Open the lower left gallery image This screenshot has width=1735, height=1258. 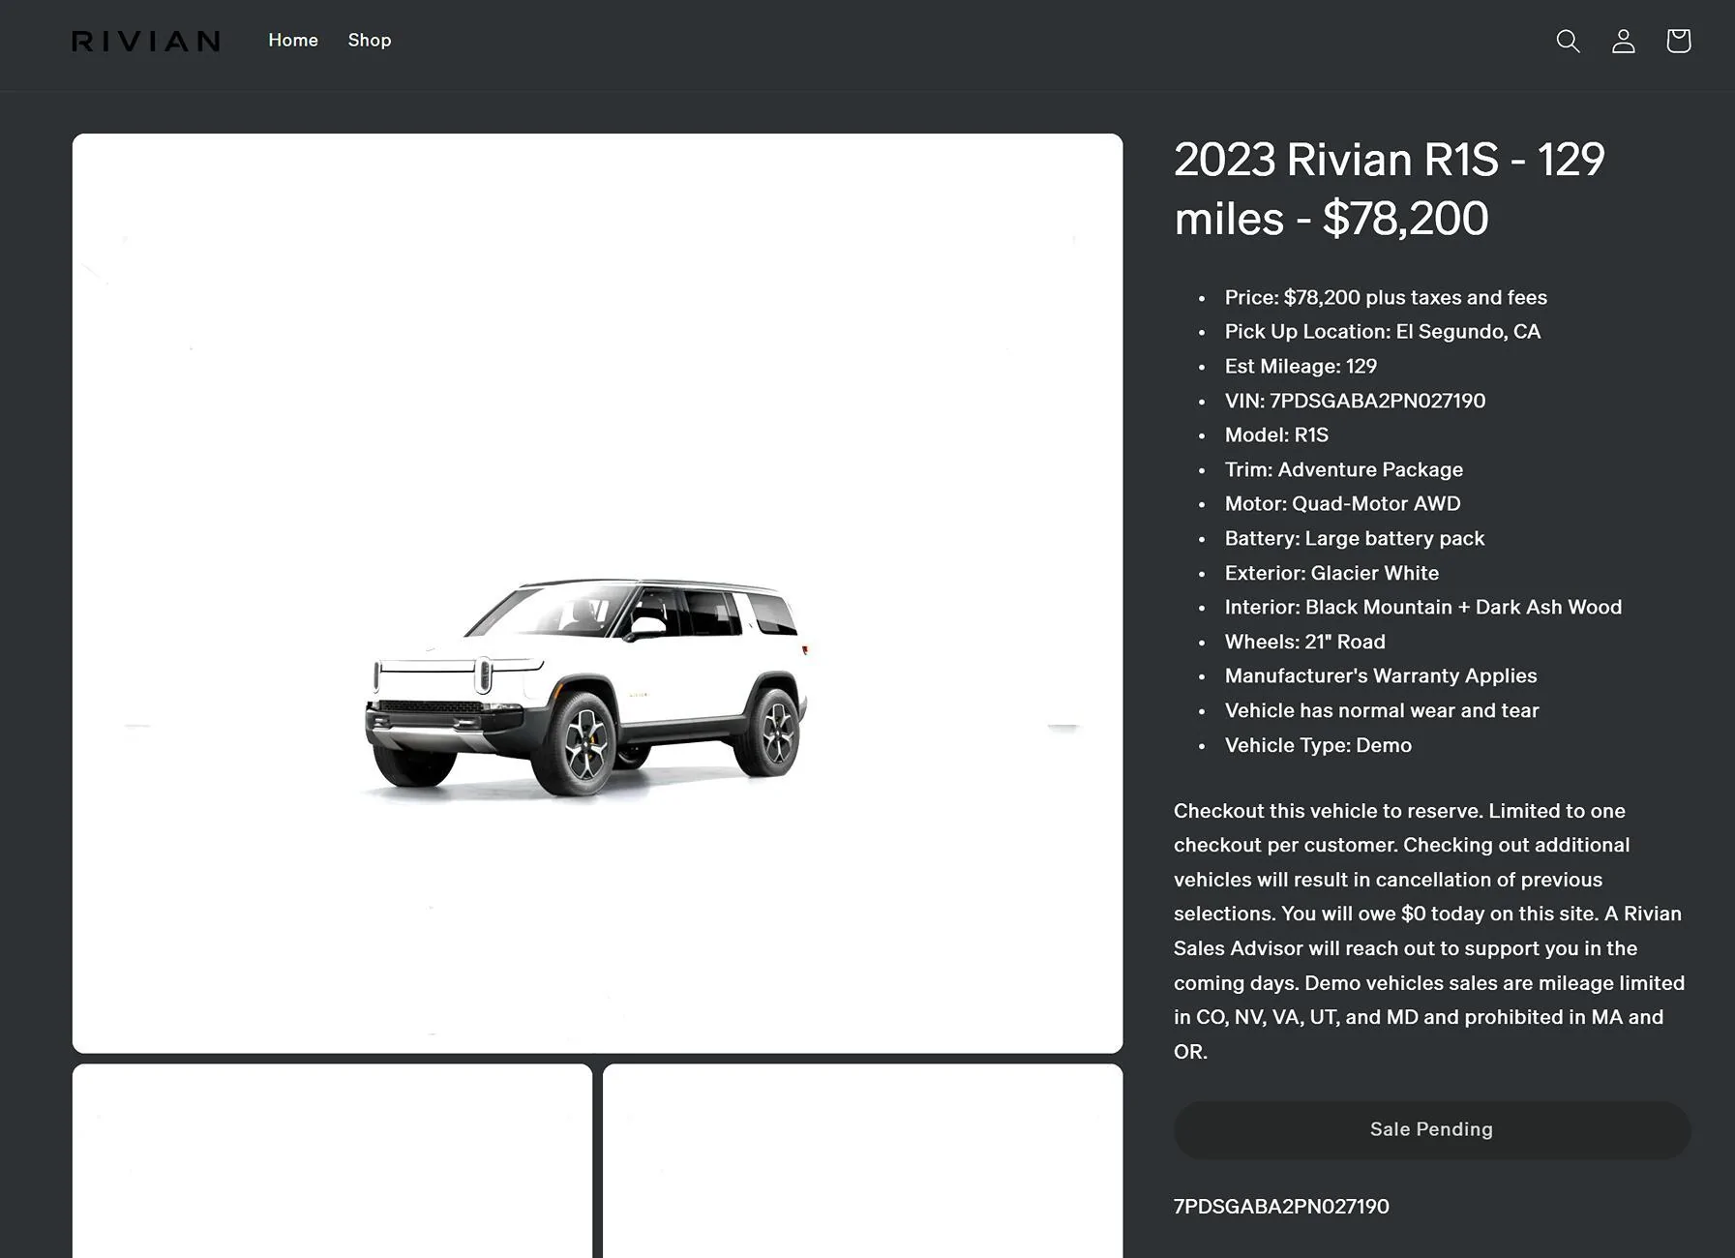[332, 1161]
